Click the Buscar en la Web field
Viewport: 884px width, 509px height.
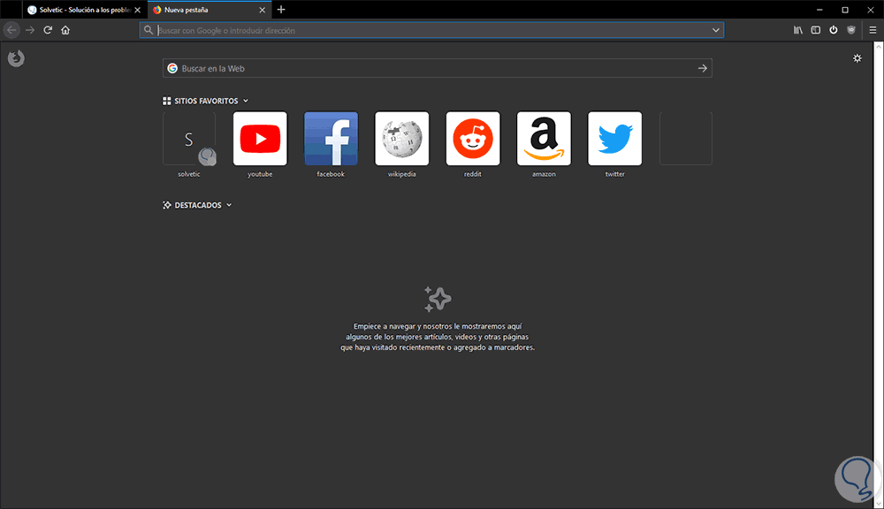point(438,68)
